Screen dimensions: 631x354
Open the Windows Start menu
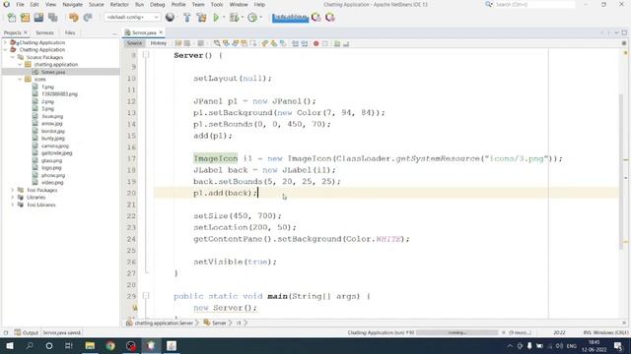coord(9,345)
